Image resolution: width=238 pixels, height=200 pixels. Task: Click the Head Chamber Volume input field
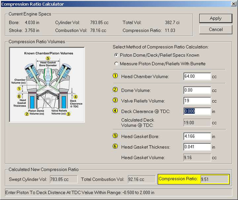coord(197,77)
